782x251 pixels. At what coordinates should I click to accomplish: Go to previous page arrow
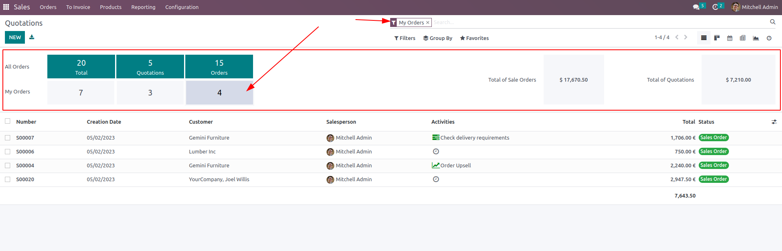[x=677, y=37]
